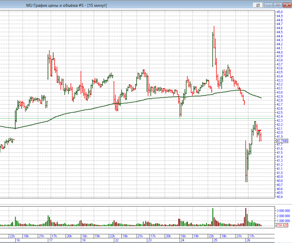Click the 45.0 label on price axis
Viewport: 292px width, 243px height.
pos(280,12)
